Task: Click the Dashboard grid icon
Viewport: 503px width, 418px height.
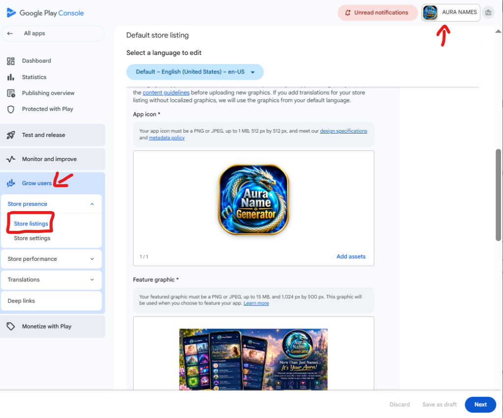Action: click(x=11, y=61)
